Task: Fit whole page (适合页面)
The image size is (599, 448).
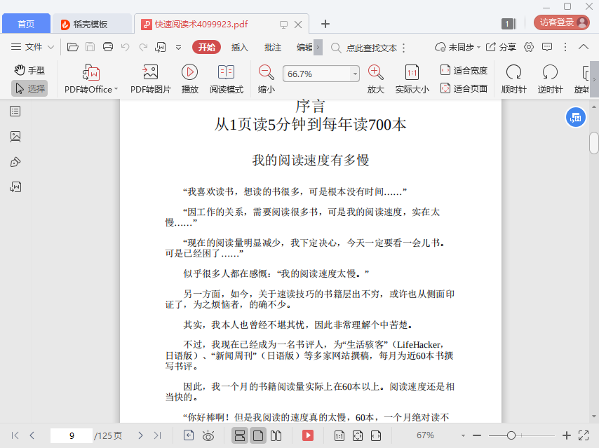Action: click(x=464, y=88)
